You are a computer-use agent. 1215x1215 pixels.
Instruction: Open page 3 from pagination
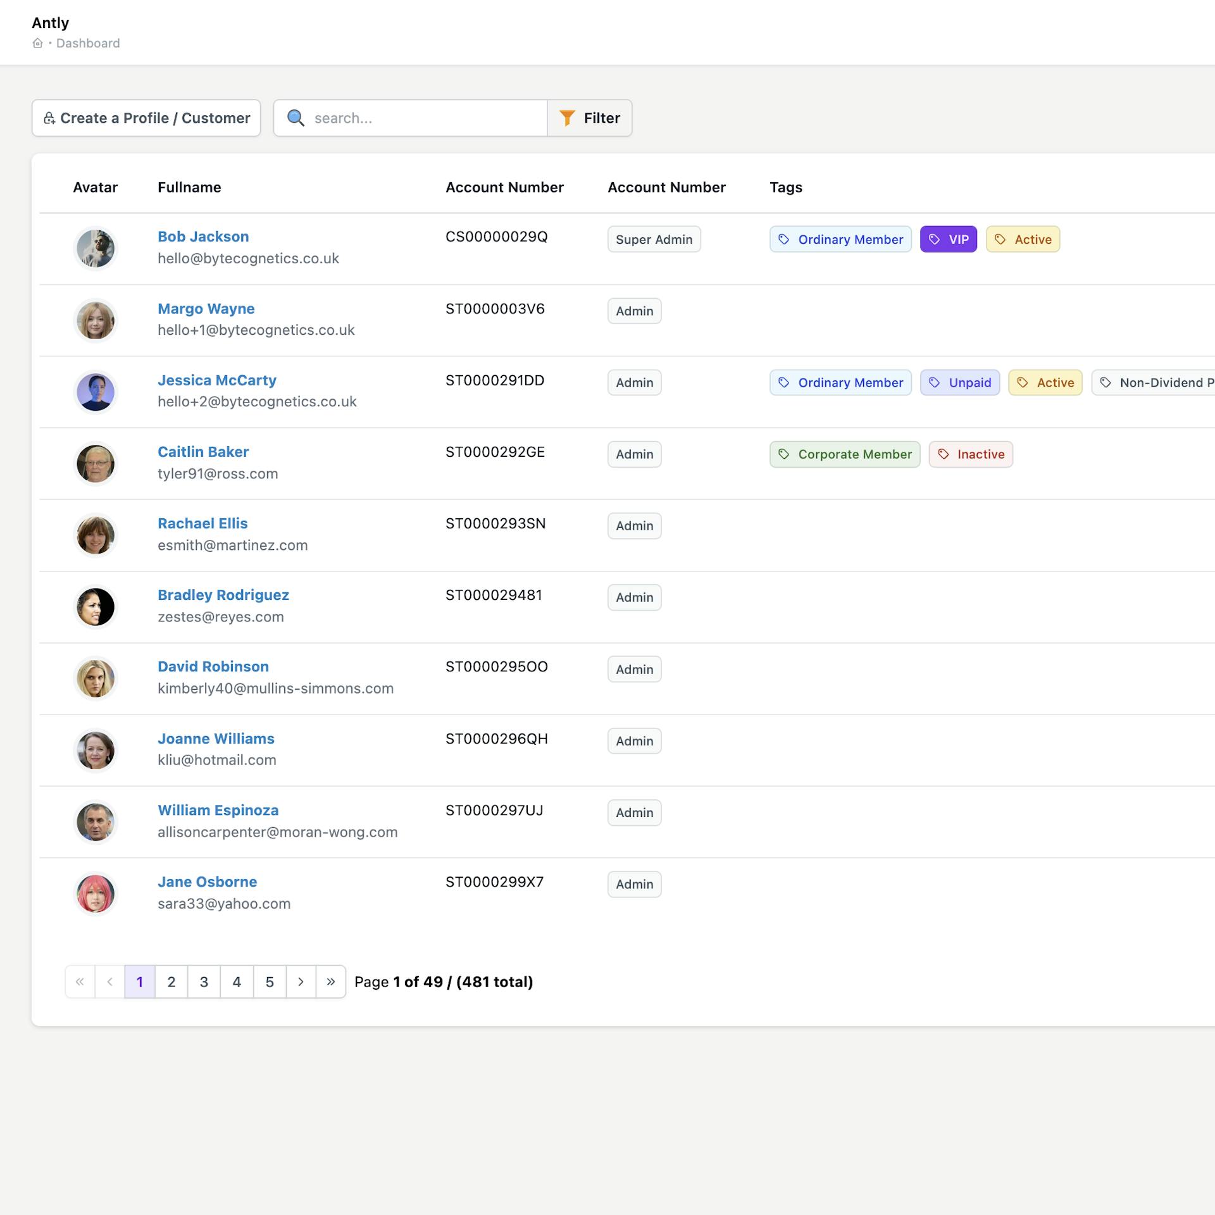(205, 981)
